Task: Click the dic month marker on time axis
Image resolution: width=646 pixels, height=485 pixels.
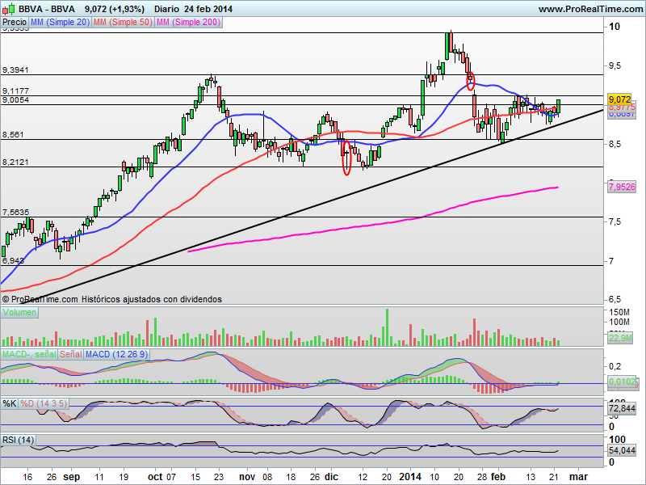Action: pos(331,477)
